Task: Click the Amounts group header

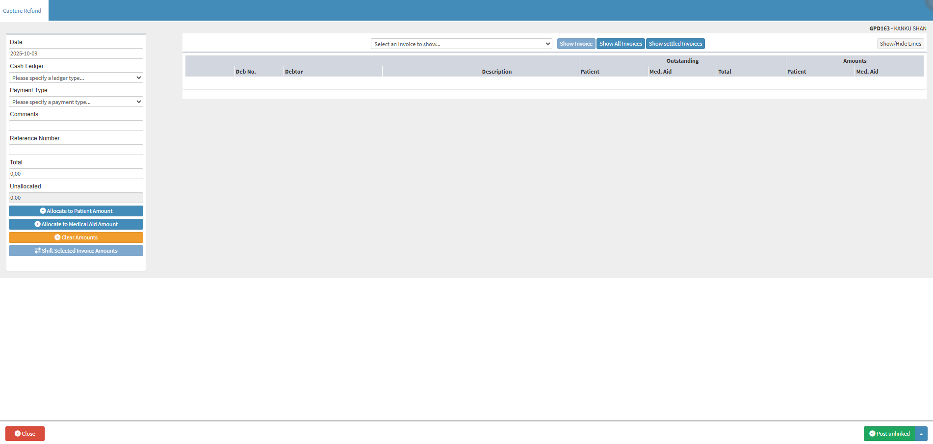Action: pyautogui.click(x=855, y=61)
